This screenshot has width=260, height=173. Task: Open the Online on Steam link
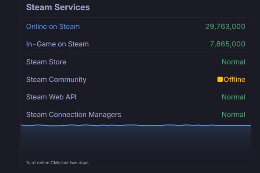(x=53, y=27)
